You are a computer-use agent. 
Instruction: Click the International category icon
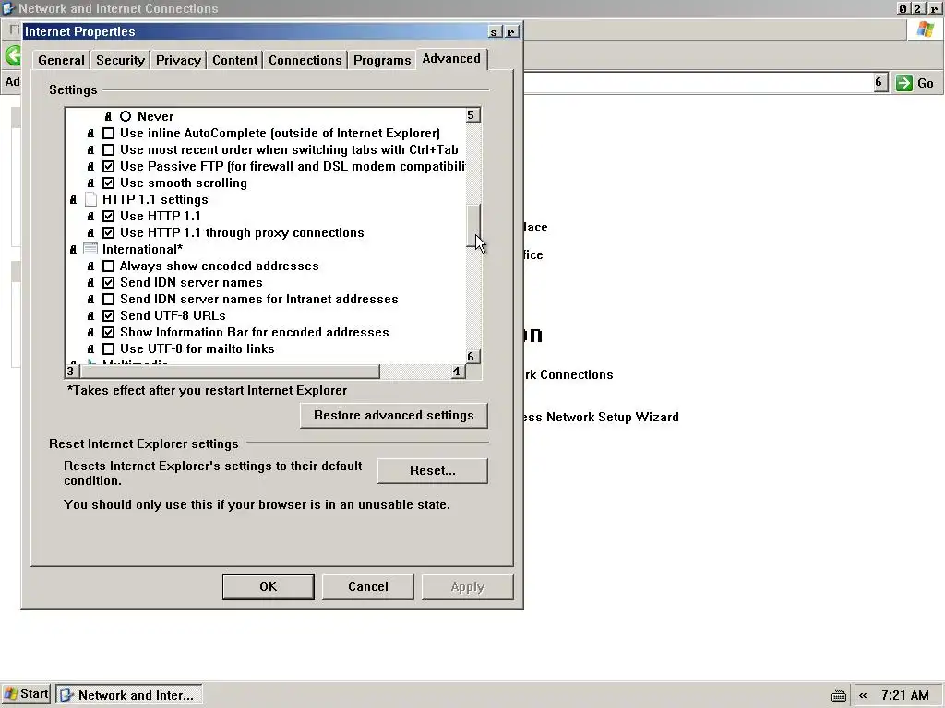coord(90,249)
